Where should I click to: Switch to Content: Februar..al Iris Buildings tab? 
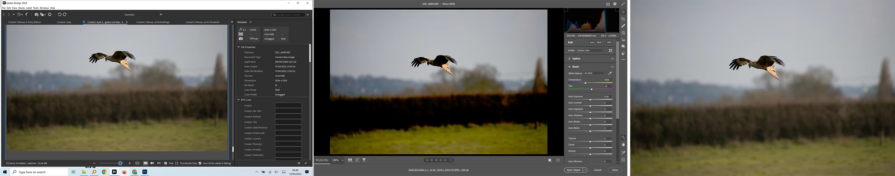[153, 22]
